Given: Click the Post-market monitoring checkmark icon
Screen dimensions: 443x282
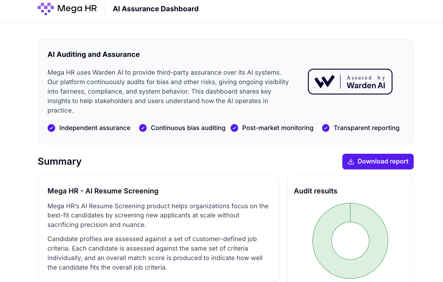Looking at the screenshot, I should [234, 128].
